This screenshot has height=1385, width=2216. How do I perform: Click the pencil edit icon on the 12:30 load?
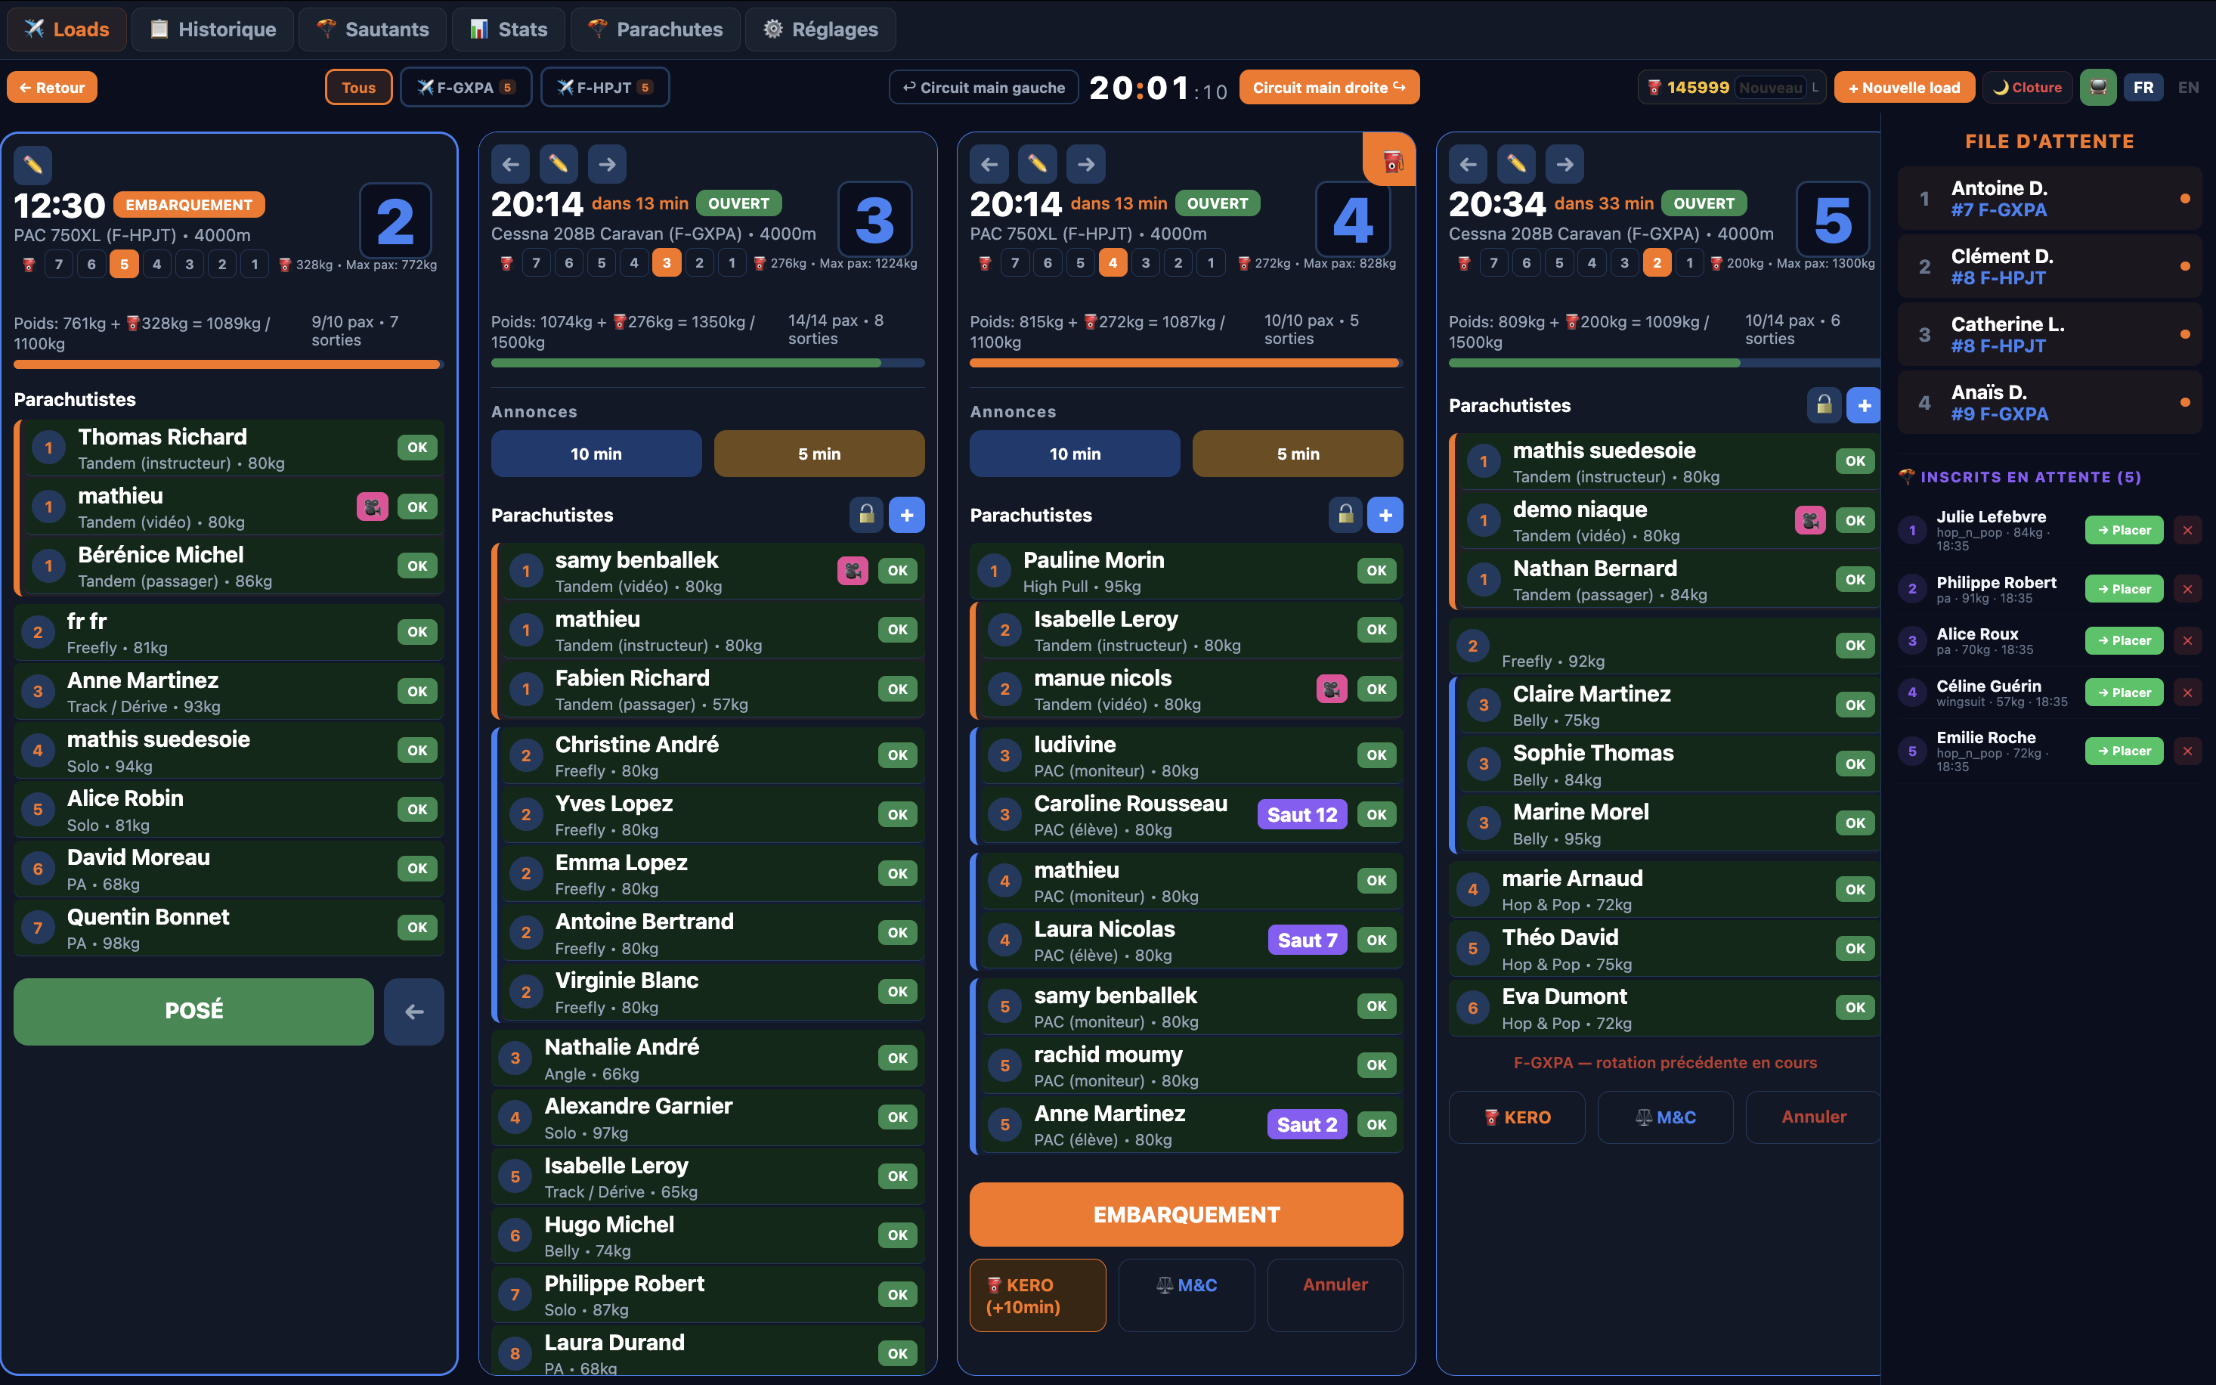34,166
